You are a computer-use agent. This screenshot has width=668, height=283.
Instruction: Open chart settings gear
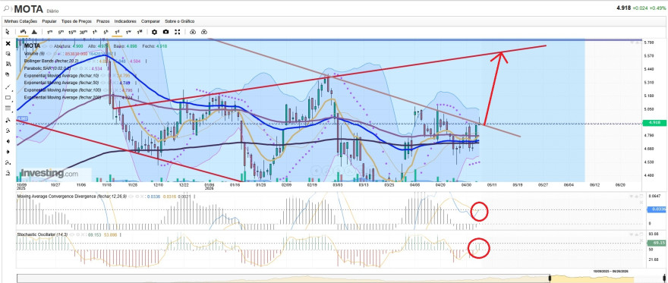click(x=155, y=32)
